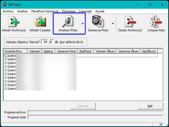Sort by the Ganancia Álbum column header
Screen dimensions: 169x127
tap(128, 51)
